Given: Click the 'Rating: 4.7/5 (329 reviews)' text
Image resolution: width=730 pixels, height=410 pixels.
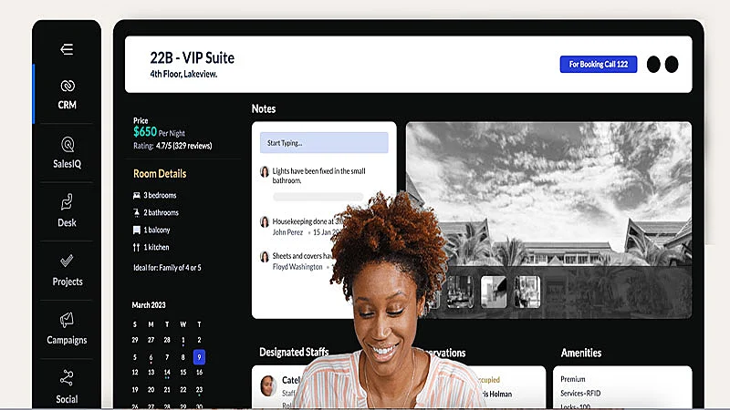Looking at the screenshot, I should click(172, 146).
